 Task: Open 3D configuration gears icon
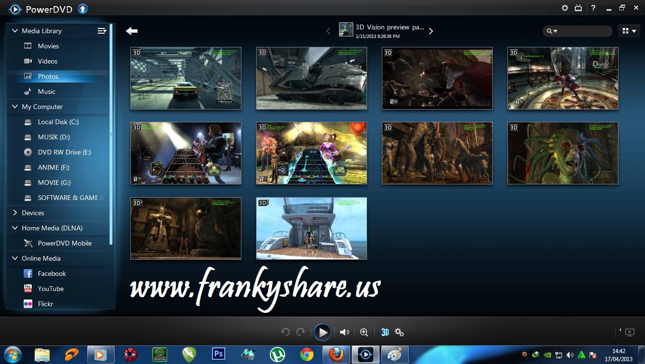pos(399,332)
